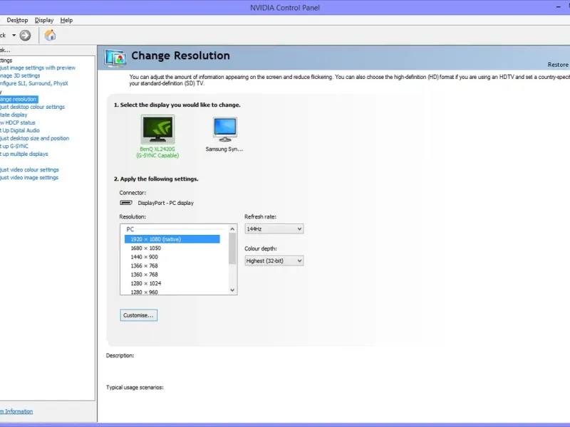Open Rotate display task

pyautogui.click(x=14, y=115)
